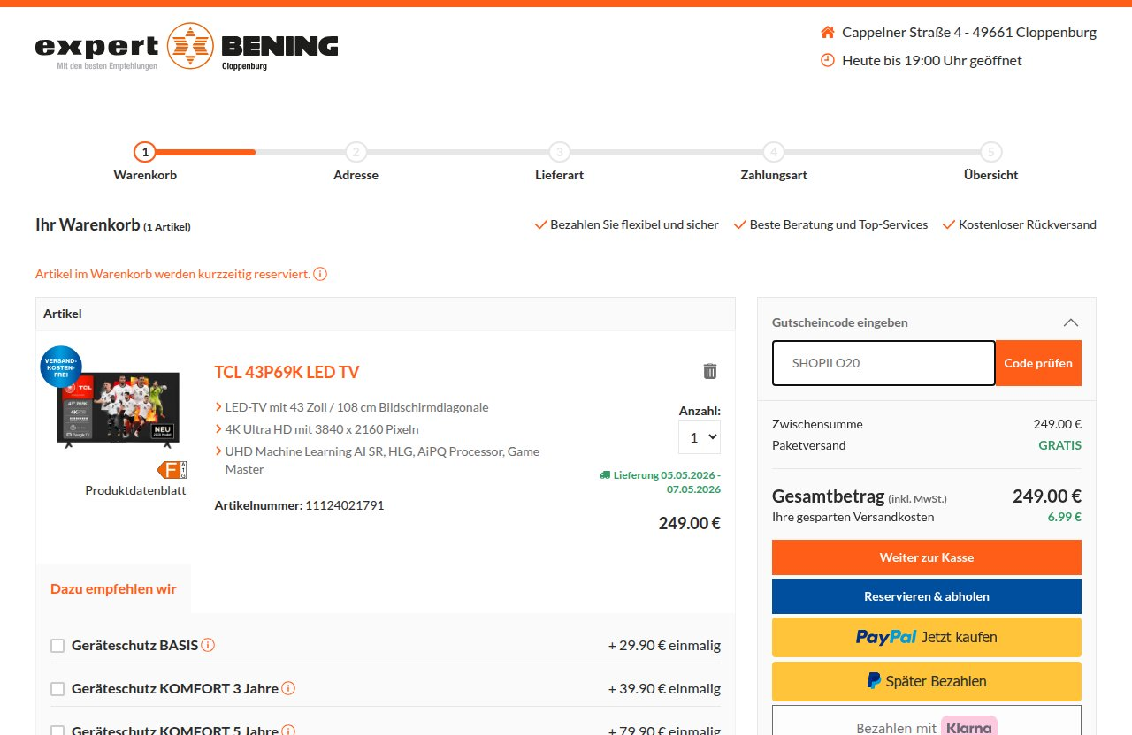Viewport: 1132px width, 735px height.
Task: Select the Dazu empfehlen wir tab
Action: (x=113, y=588)
